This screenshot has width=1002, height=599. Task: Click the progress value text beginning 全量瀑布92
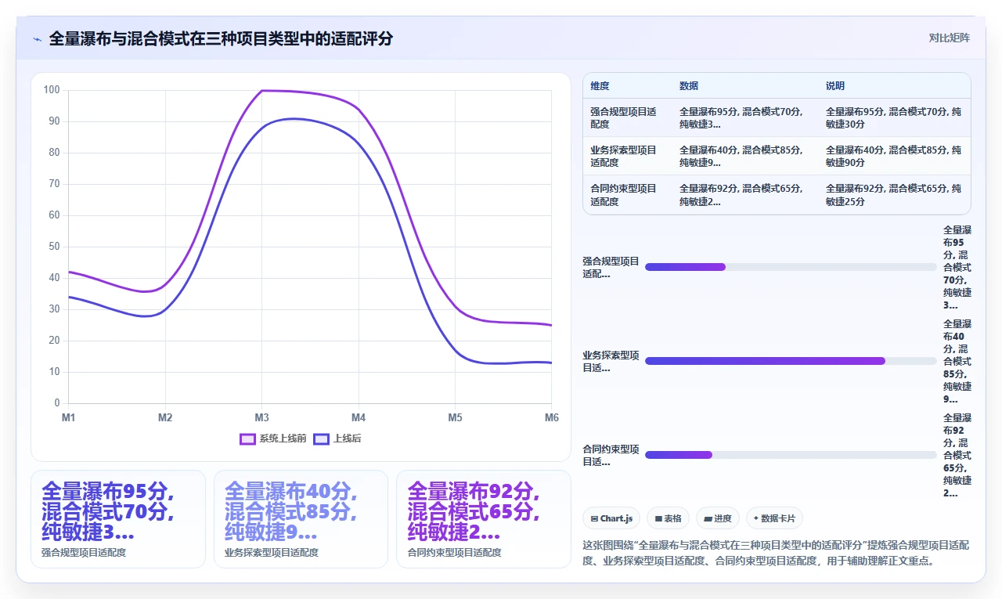tap(957, 455)
